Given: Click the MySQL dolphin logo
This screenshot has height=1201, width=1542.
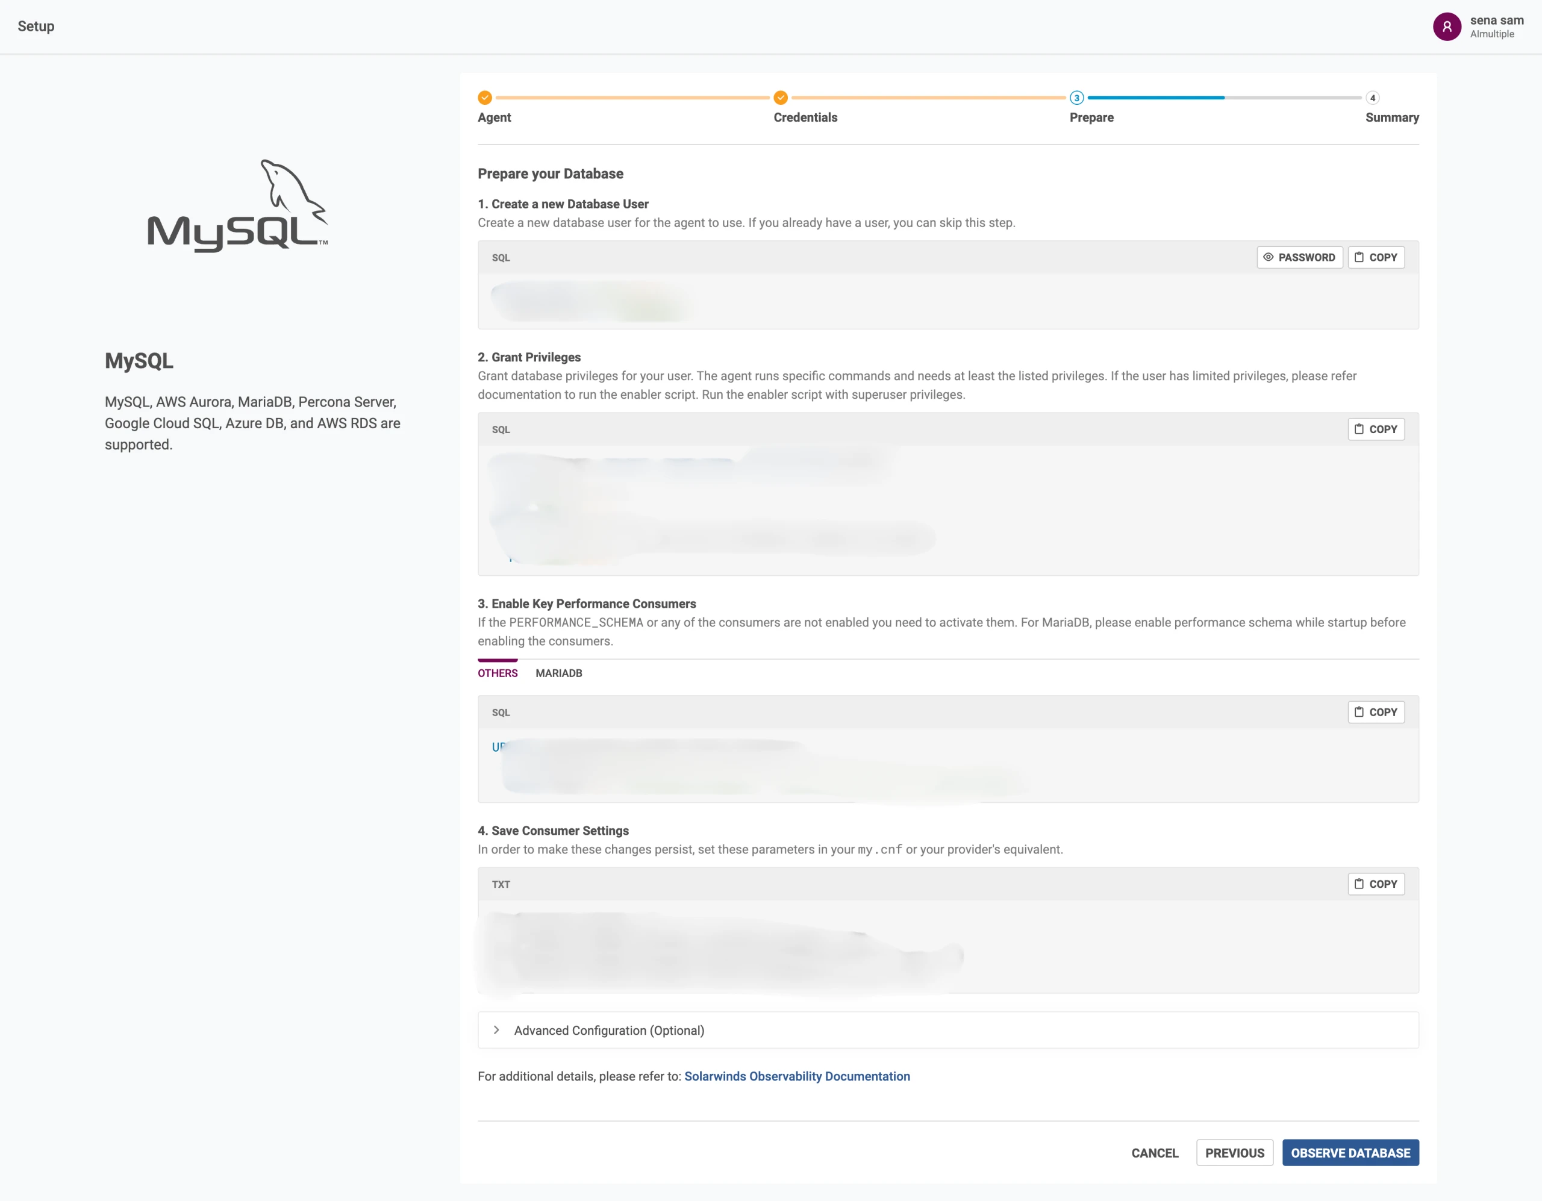Looking at the screenshot, I should tap(238, 205).
